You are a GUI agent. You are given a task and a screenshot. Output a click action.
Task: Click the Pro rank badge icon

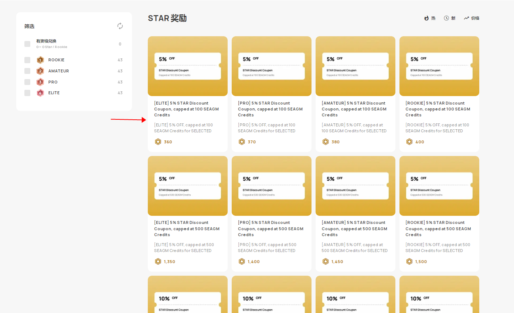(x=40, y=82)
